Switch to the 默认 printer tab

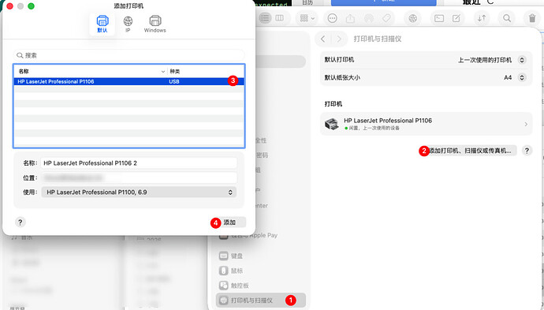(102, 24)
